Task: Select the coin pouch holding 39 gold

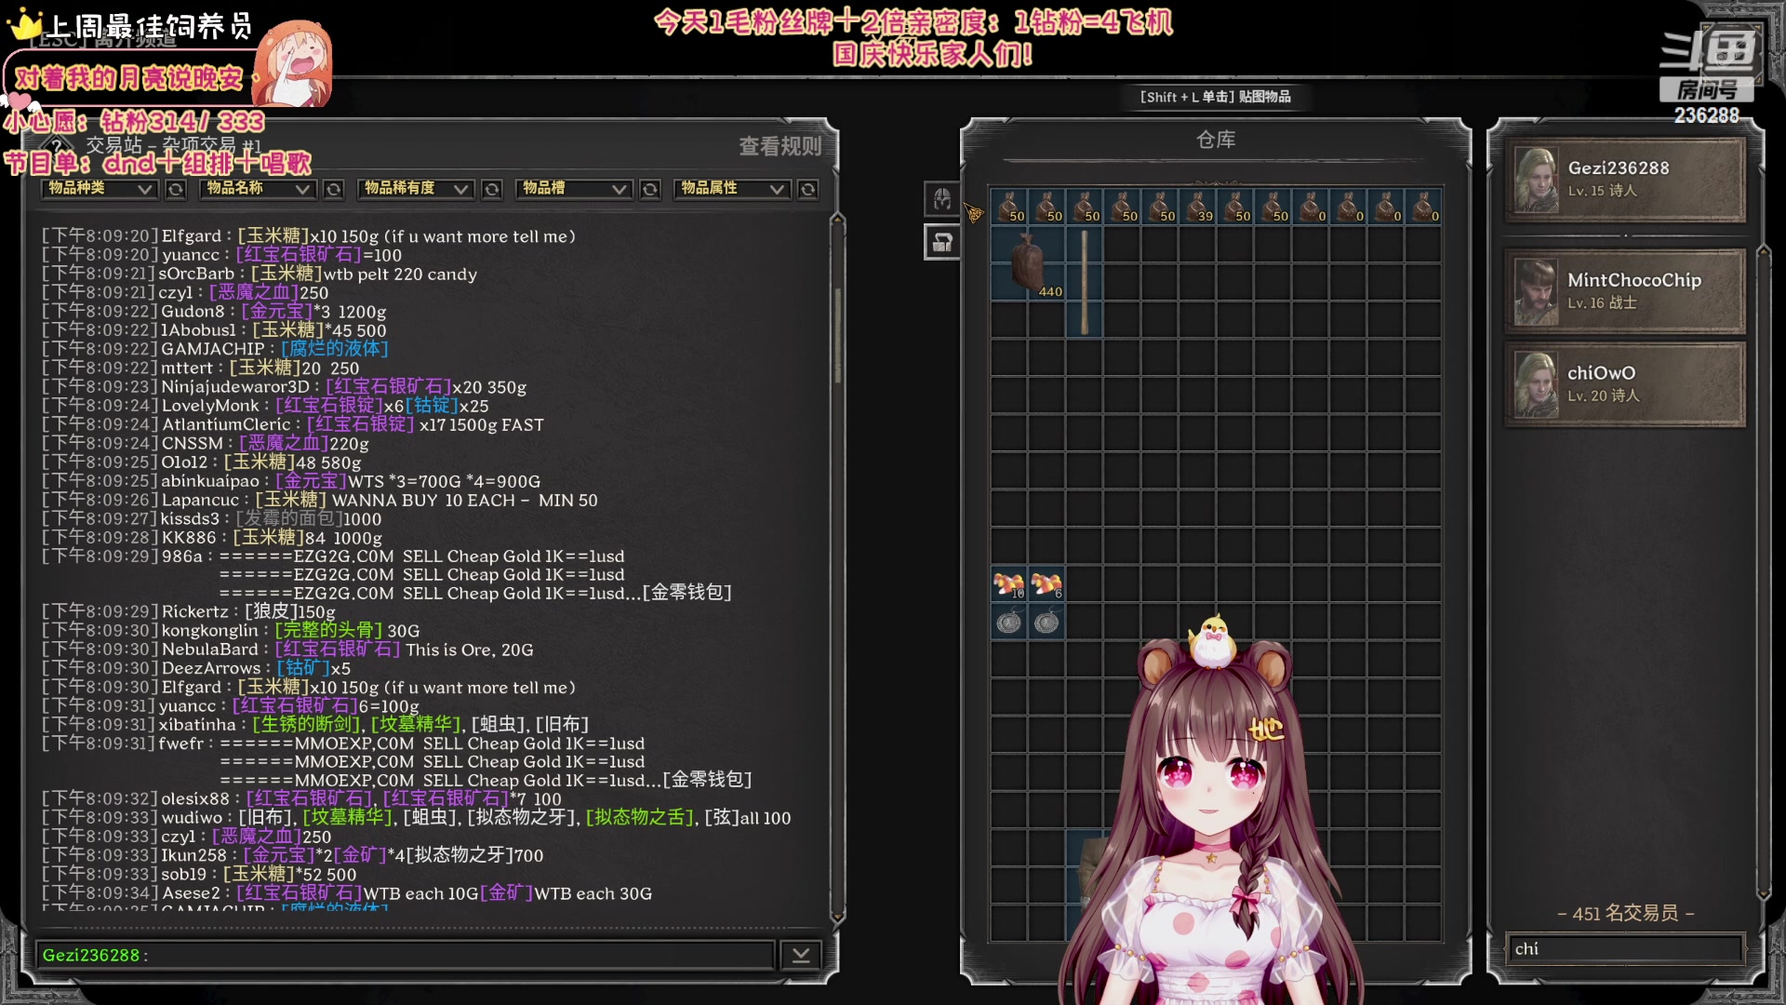Action: point(1197,207)
